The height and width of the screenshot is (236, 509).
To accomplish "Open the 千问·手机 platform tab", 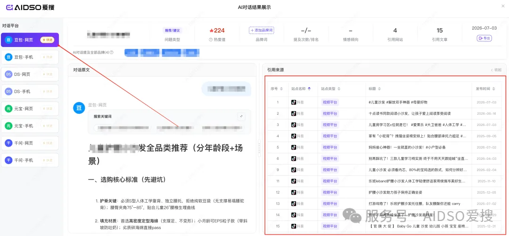I will [30, 160].
